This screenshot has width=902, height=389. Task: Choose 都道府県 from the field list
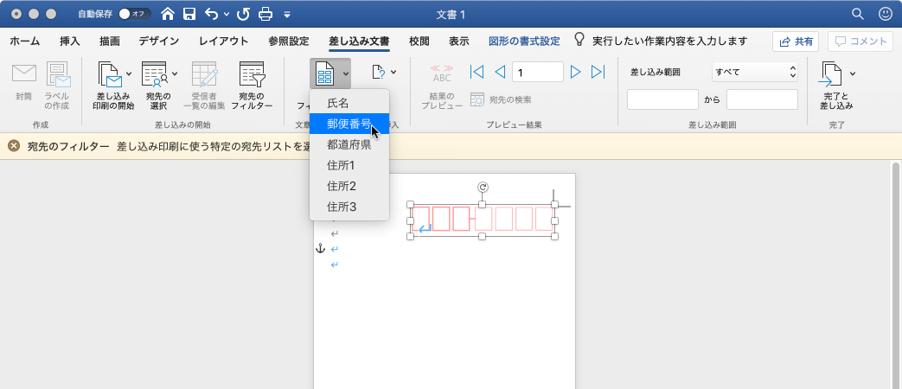pyautogui.click(x=349, y=145)
